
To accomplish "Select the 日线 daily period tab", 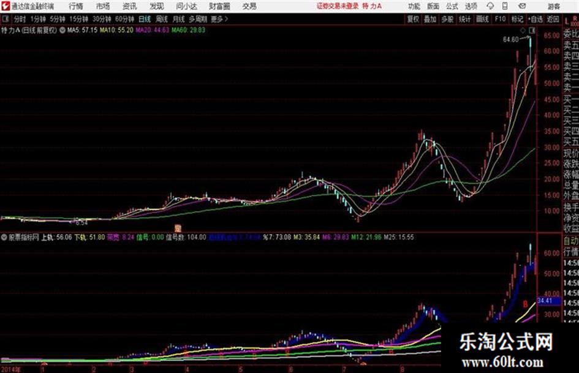I will [145, 19].
